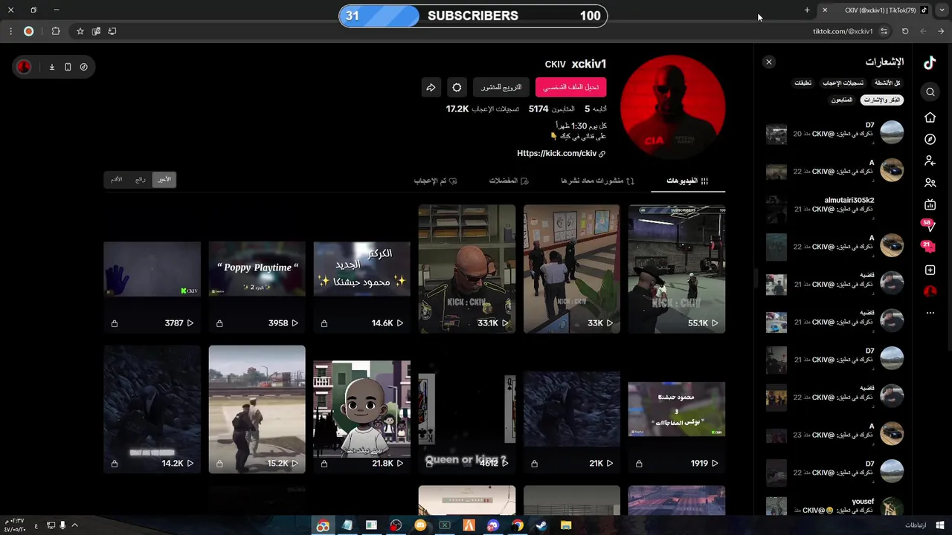Open the browser extensions puzzle icon
The image size is (952, 535).
point(56,31)
